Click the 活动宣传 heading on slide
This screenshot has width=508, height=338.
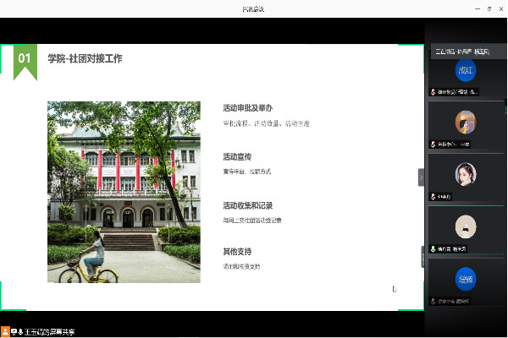[x=237, y=156]
